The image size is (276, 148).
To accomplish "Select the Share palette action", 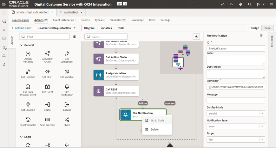I will pyautogui.click(x=67, y=122).
